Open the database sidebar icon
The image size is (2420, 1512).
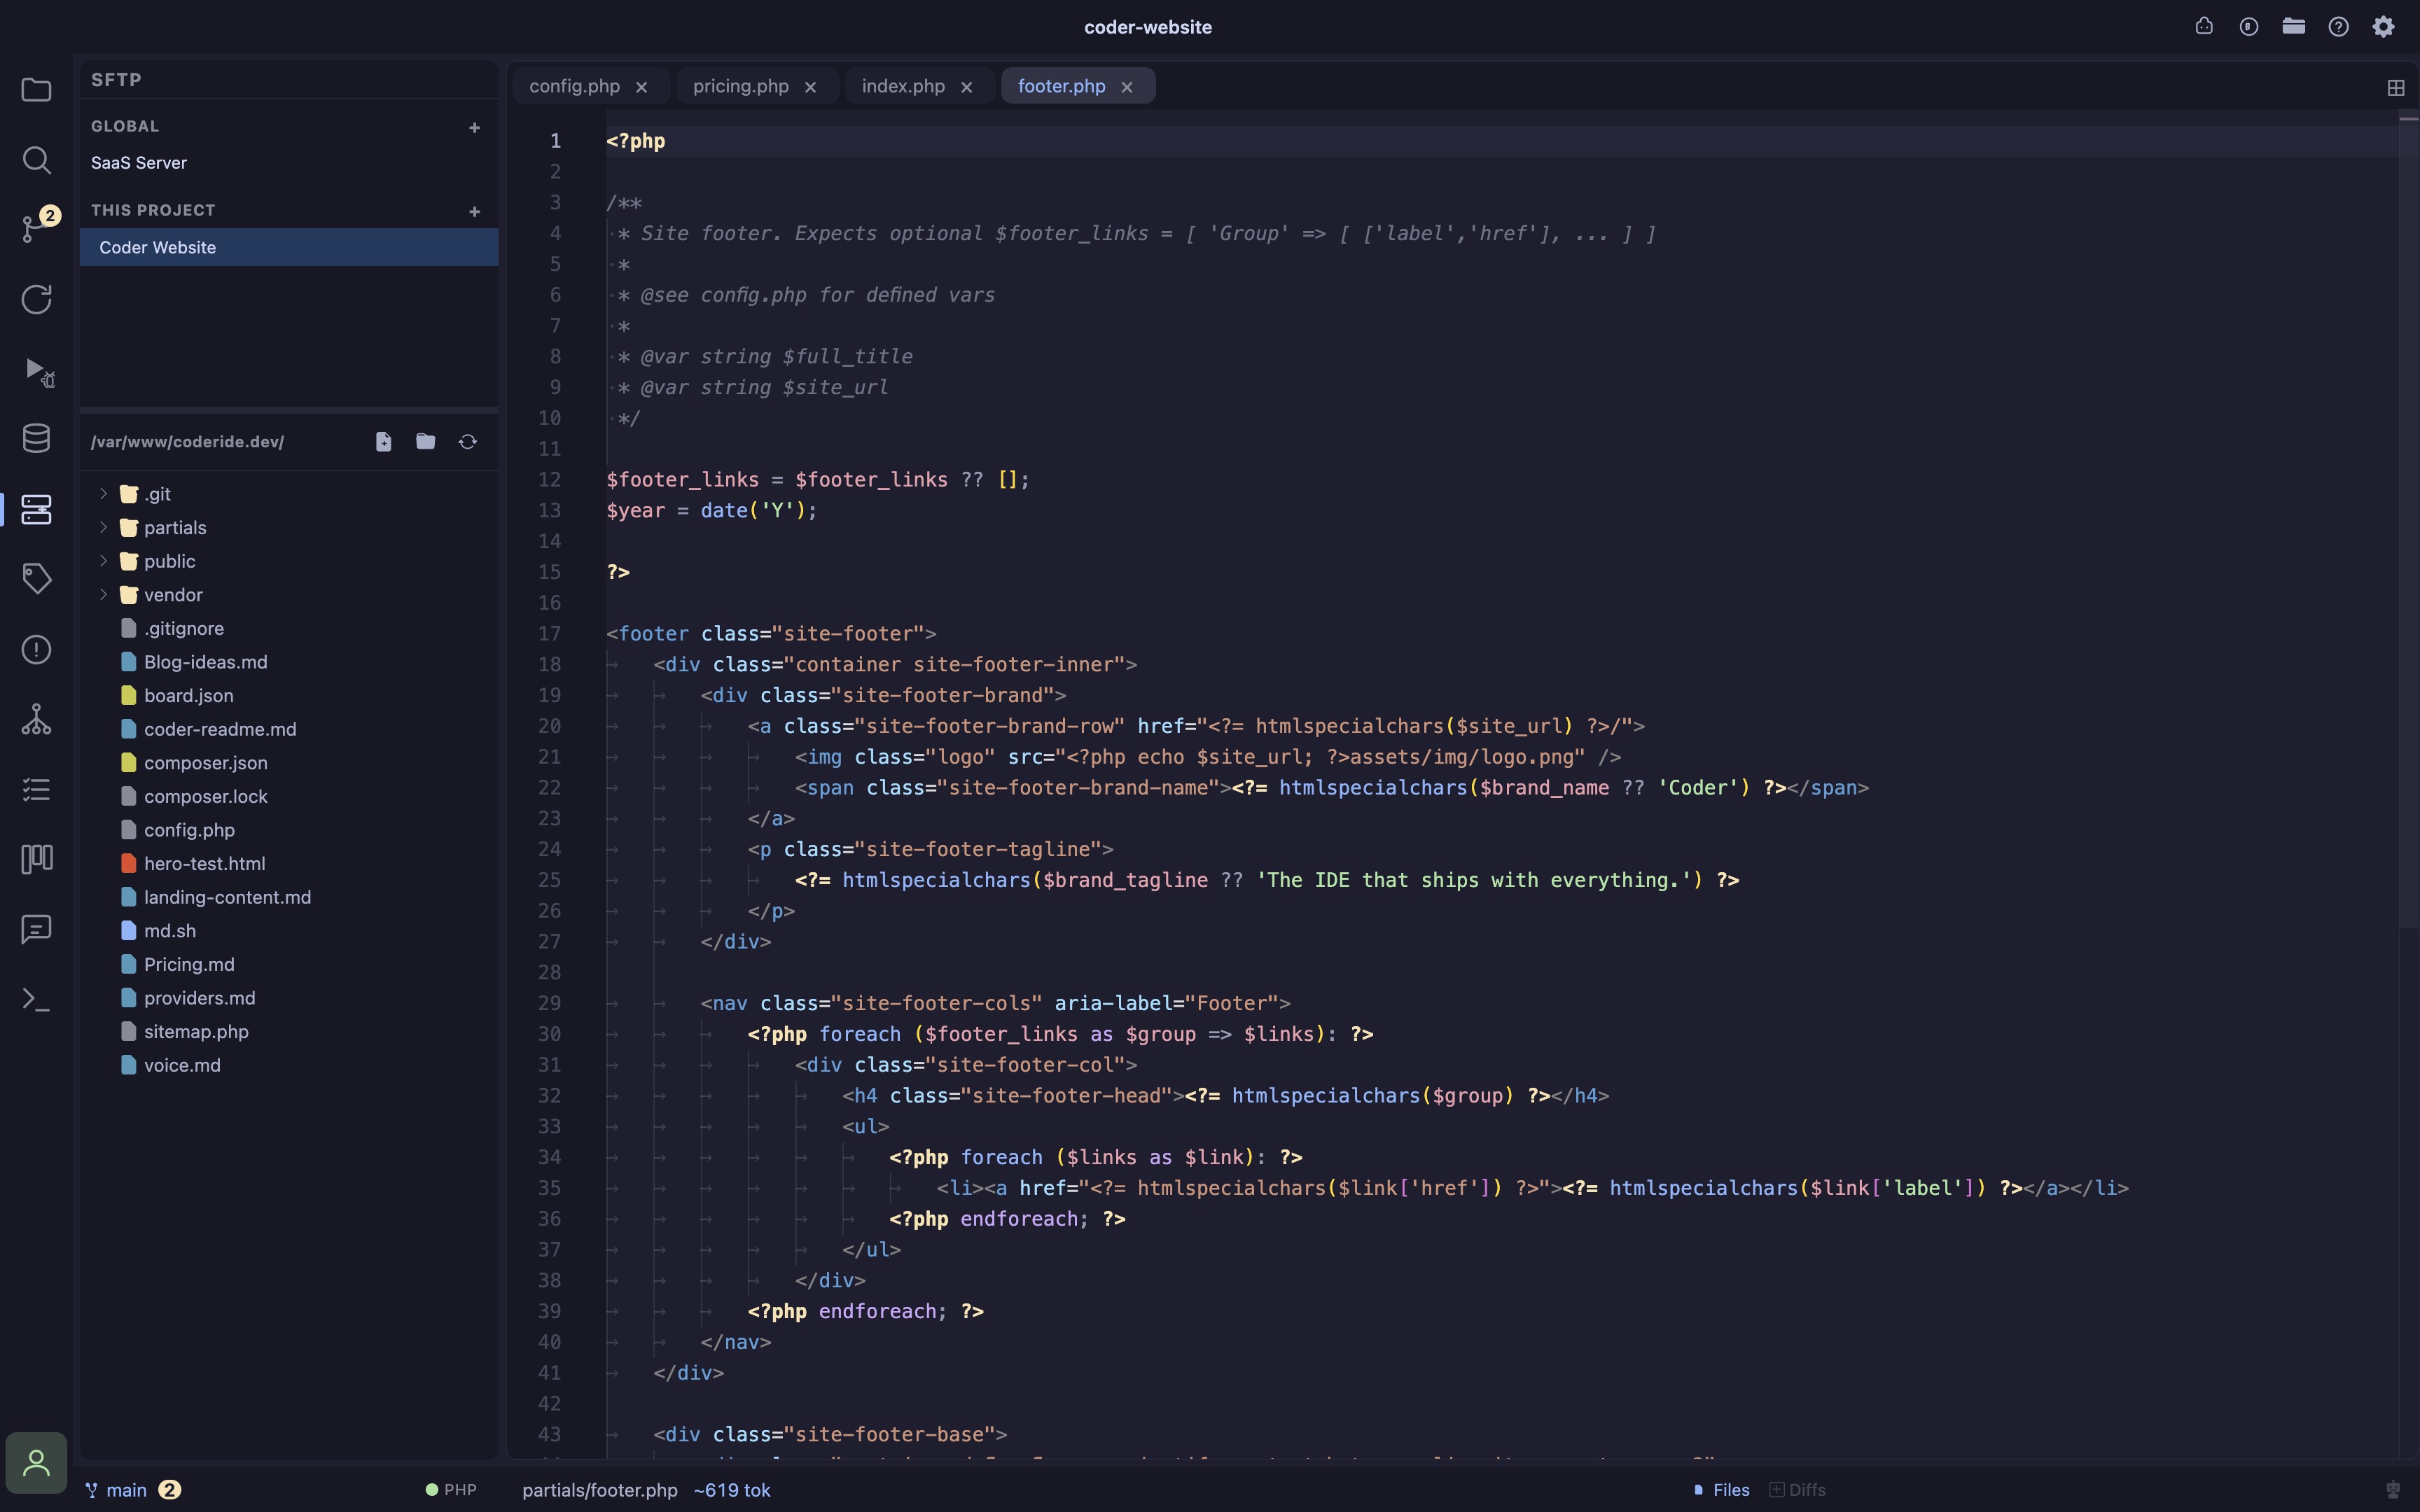(x=36, y=438)
